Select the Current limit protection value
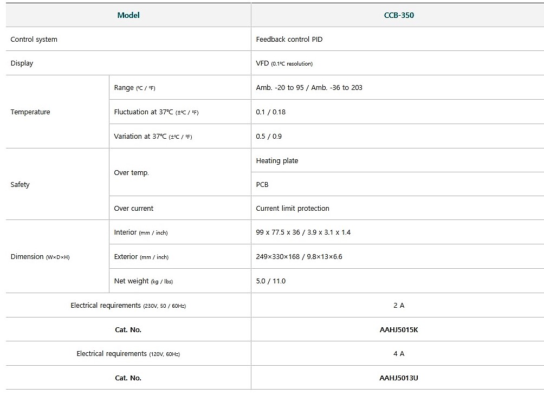544x395 pixels. tap(293, 209)
